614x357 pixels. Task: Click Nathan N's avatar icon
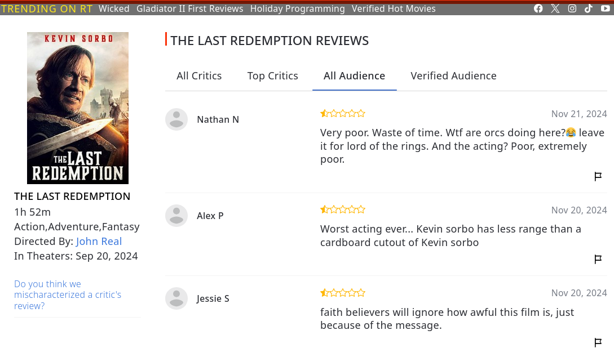[x=176, y=119]
